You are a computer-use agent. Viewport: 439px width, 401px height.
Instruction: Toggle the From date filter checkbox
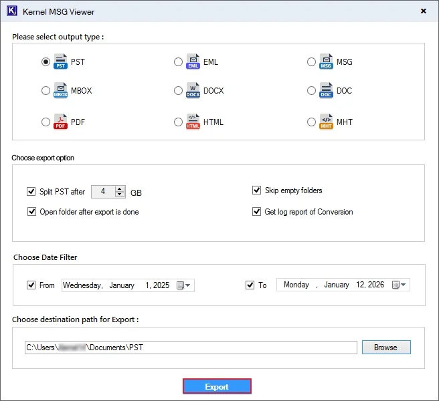point(31,285)
